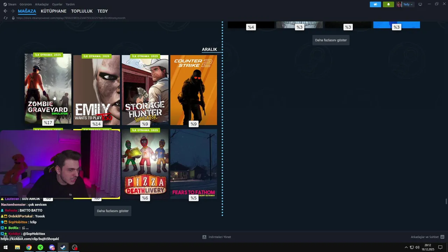The image size is (448, 252).
Task: Go forward with the right arrow
Action: 13,11
